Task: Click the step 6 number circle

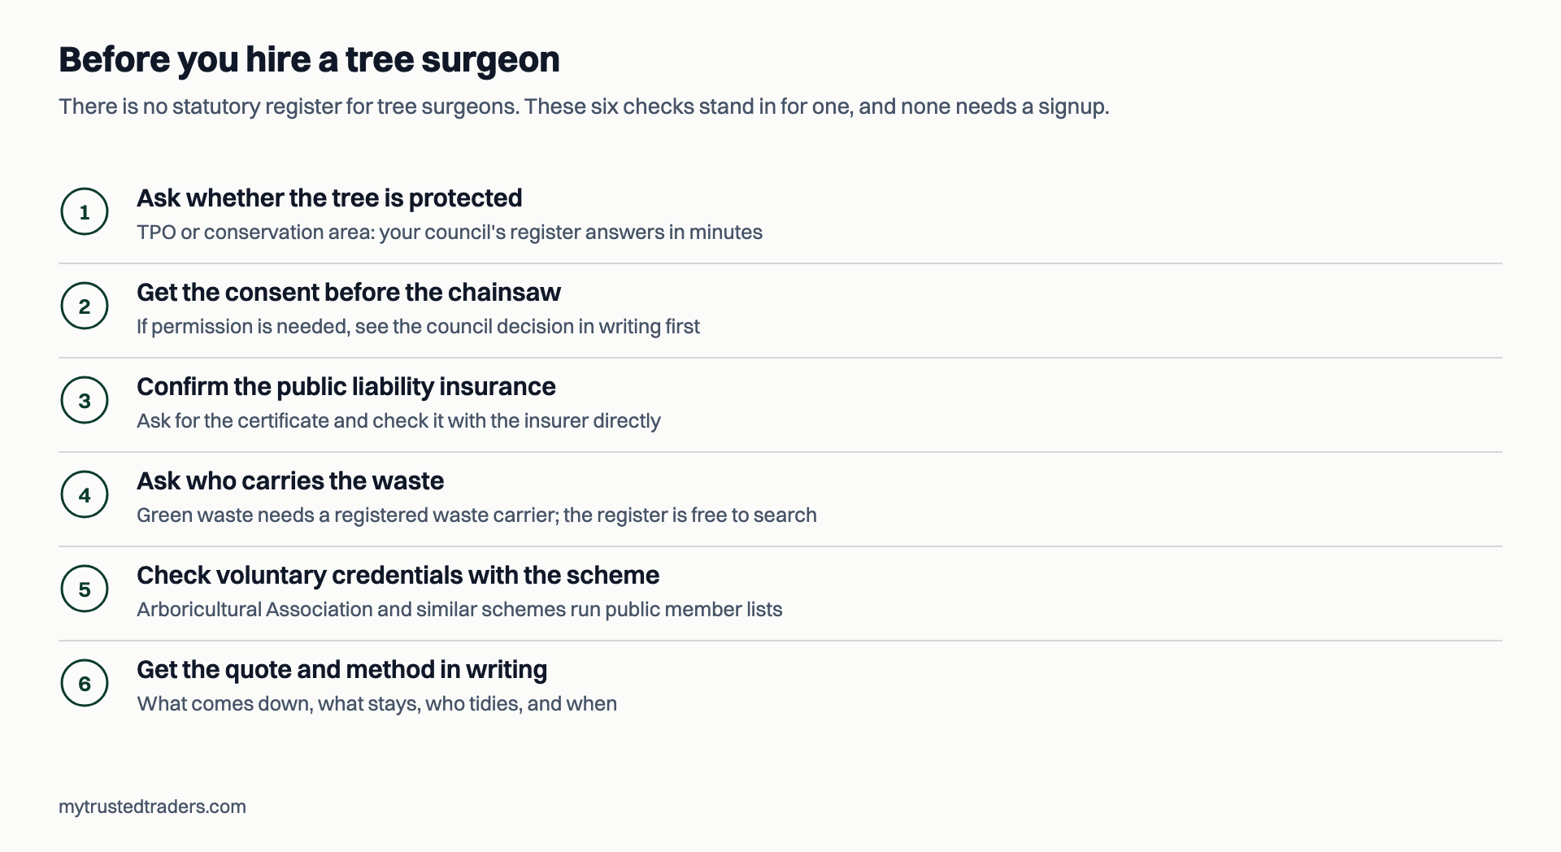Action: coord(85,683)
